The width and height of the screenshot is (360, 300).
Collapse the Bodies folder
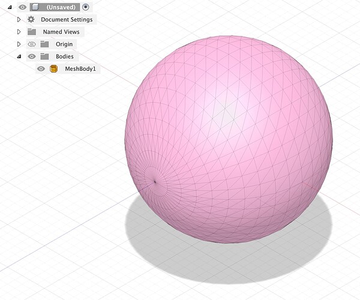pyautogui.click(x=19, y=56)
